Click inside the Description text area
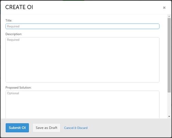 coord(82,60)
